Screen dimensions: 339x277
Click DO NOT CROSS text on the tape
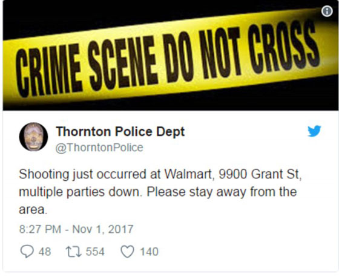click(242, 51)
